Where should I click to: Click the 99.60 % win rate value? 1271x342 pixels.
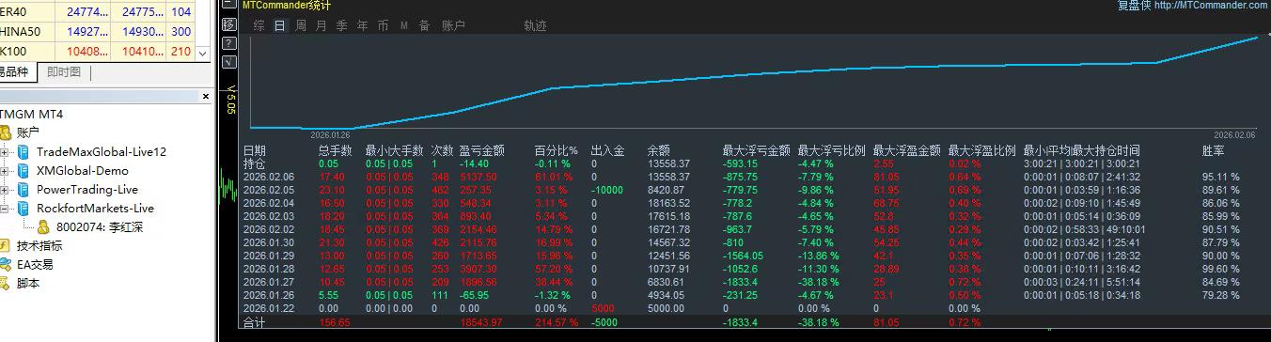(x=1221, y=269)
